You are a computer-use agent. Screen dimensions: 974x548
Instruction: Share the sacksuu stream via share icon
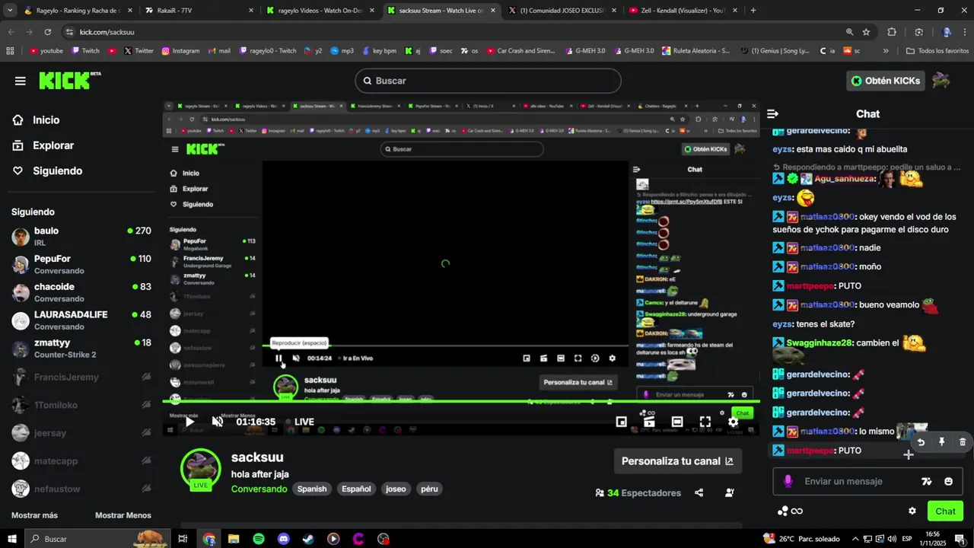click(699, 493)
